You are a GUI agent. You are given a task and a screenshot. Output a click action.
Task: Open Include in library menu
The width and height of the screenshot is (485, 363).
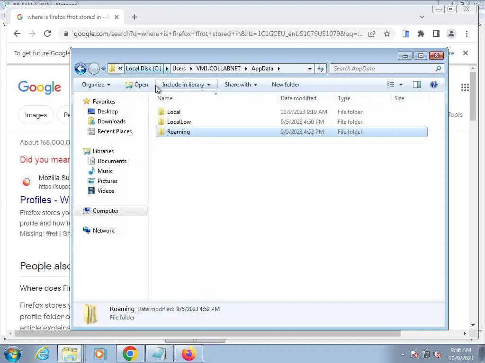click(186, 85)
